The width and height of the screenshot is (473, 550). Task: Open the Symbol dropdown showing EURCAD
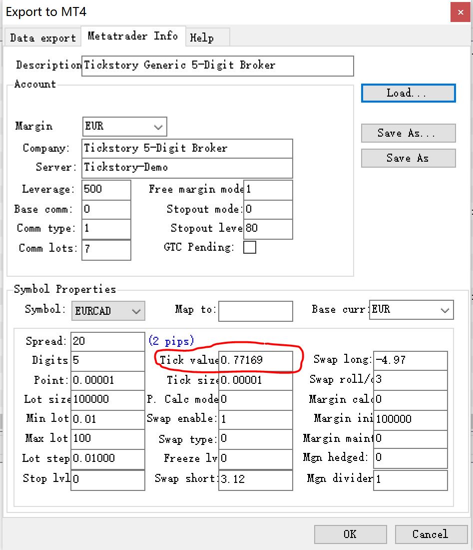(108, 311)
